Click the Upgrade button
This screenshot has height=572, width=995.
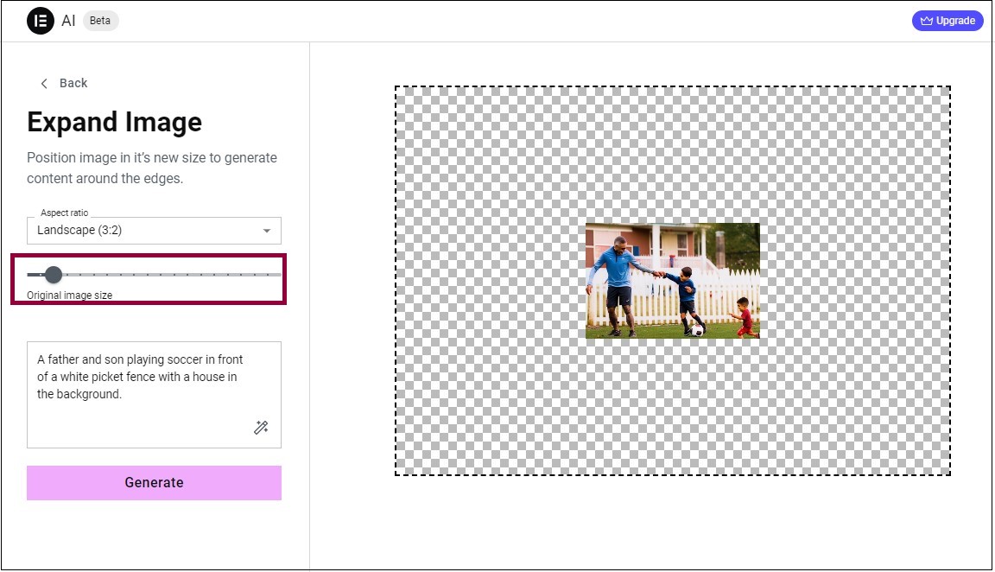pyautogui.click(x=947, y=21)
